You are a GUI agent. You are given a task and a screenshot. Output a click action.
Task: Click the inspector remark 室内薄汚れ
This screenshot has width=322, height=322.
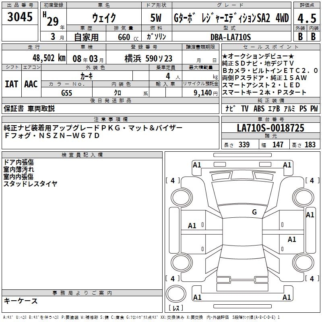(19, 169)
